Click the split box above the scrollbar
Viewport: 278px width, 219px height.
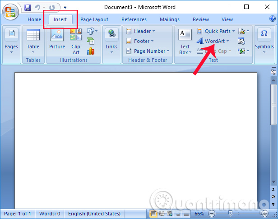click(x=273, y=67)
